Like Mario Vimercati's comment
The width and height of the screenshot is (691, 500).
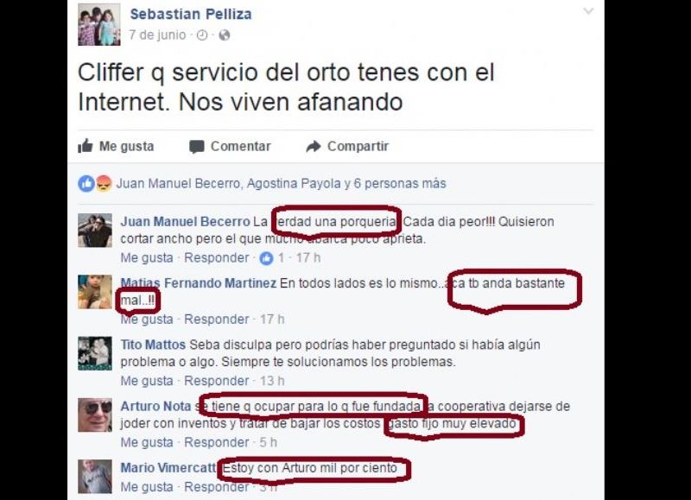coord(147,487)
